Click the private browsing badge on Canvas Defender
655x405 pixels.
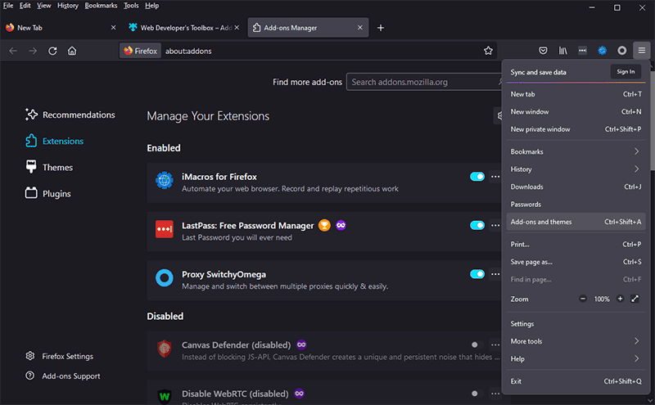click(x=301, y=344)
